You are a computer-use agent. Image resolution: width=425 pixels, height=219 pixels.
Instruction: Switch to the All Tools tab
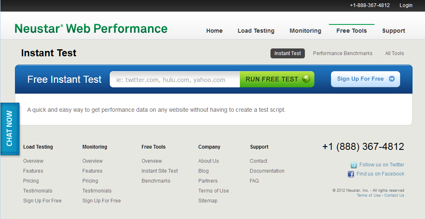coord(394,53)
